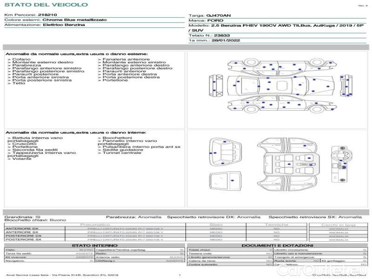Click the sunroof in top-view car diagram

(282, 86)
